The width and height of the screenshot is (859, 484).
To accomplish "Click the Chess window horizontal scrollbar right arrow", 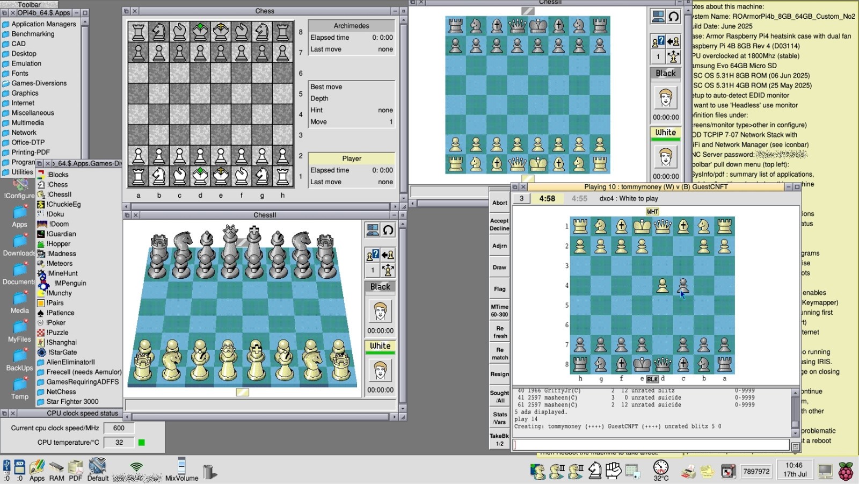I will coord(395,206).
